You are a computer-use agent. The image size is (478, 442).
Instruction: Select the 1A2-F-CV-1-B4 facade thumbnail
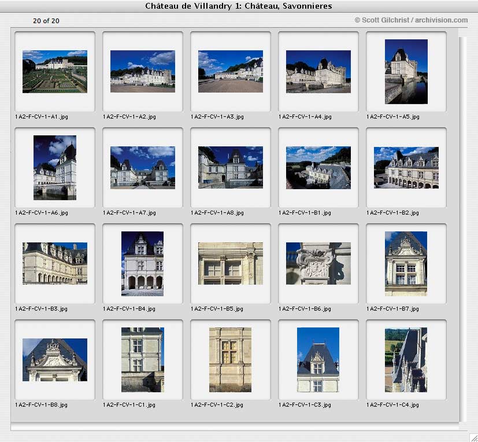click(142, 264)
